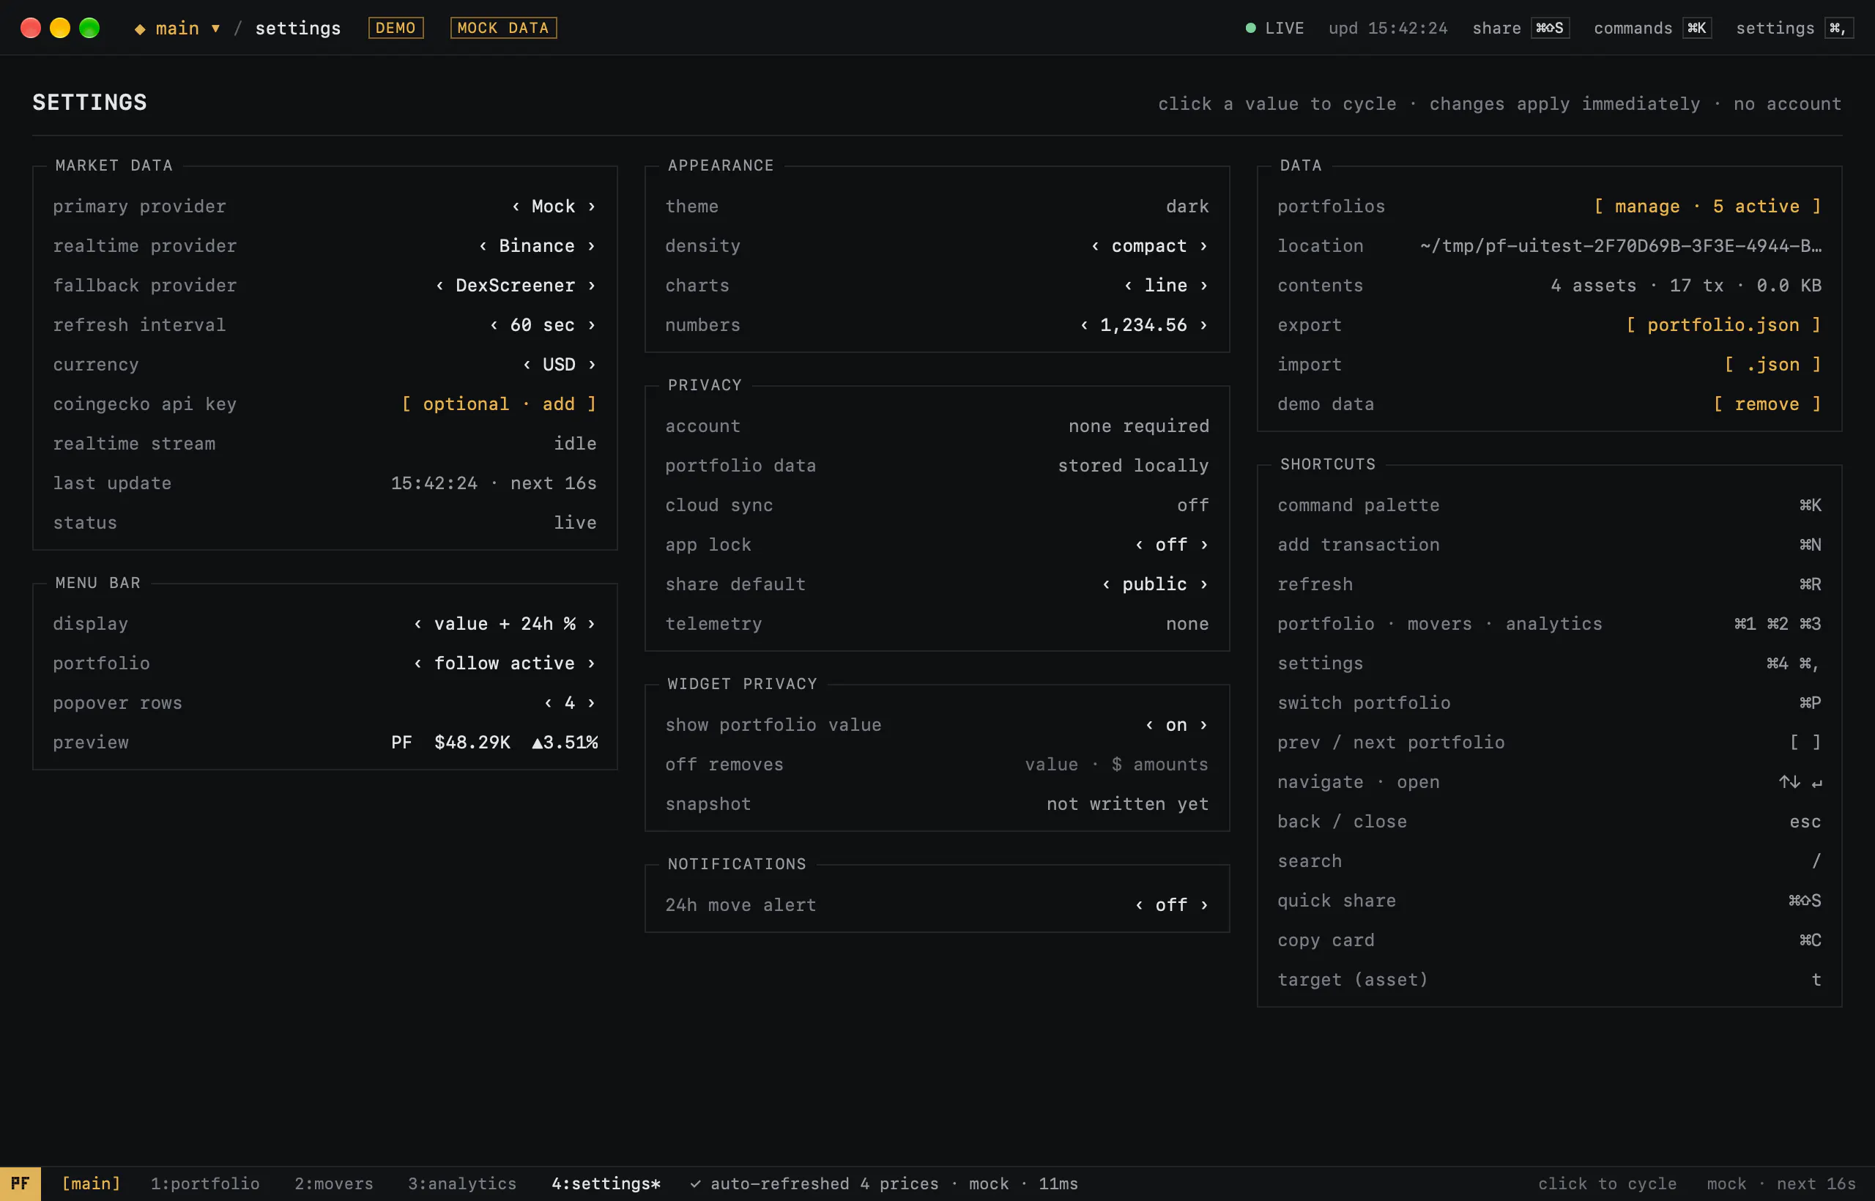Click the [main] status bar label

(x=92, y=1184)
